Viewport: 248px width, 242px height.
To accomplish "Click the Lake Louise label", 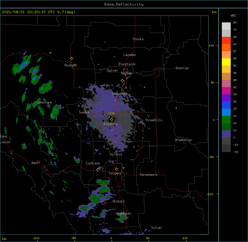I will [5, 139].
